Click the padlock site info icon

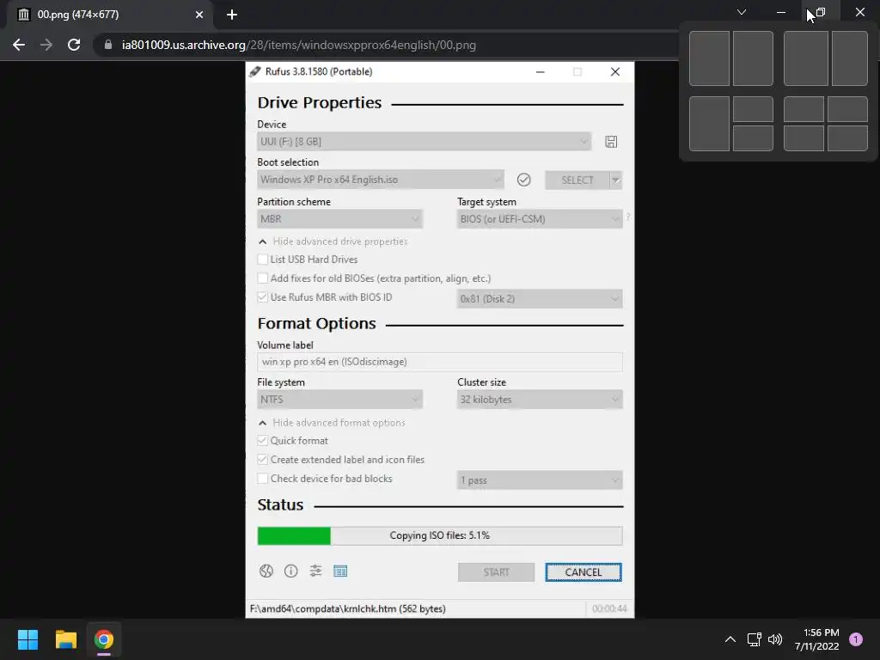[x=108, y=45]
